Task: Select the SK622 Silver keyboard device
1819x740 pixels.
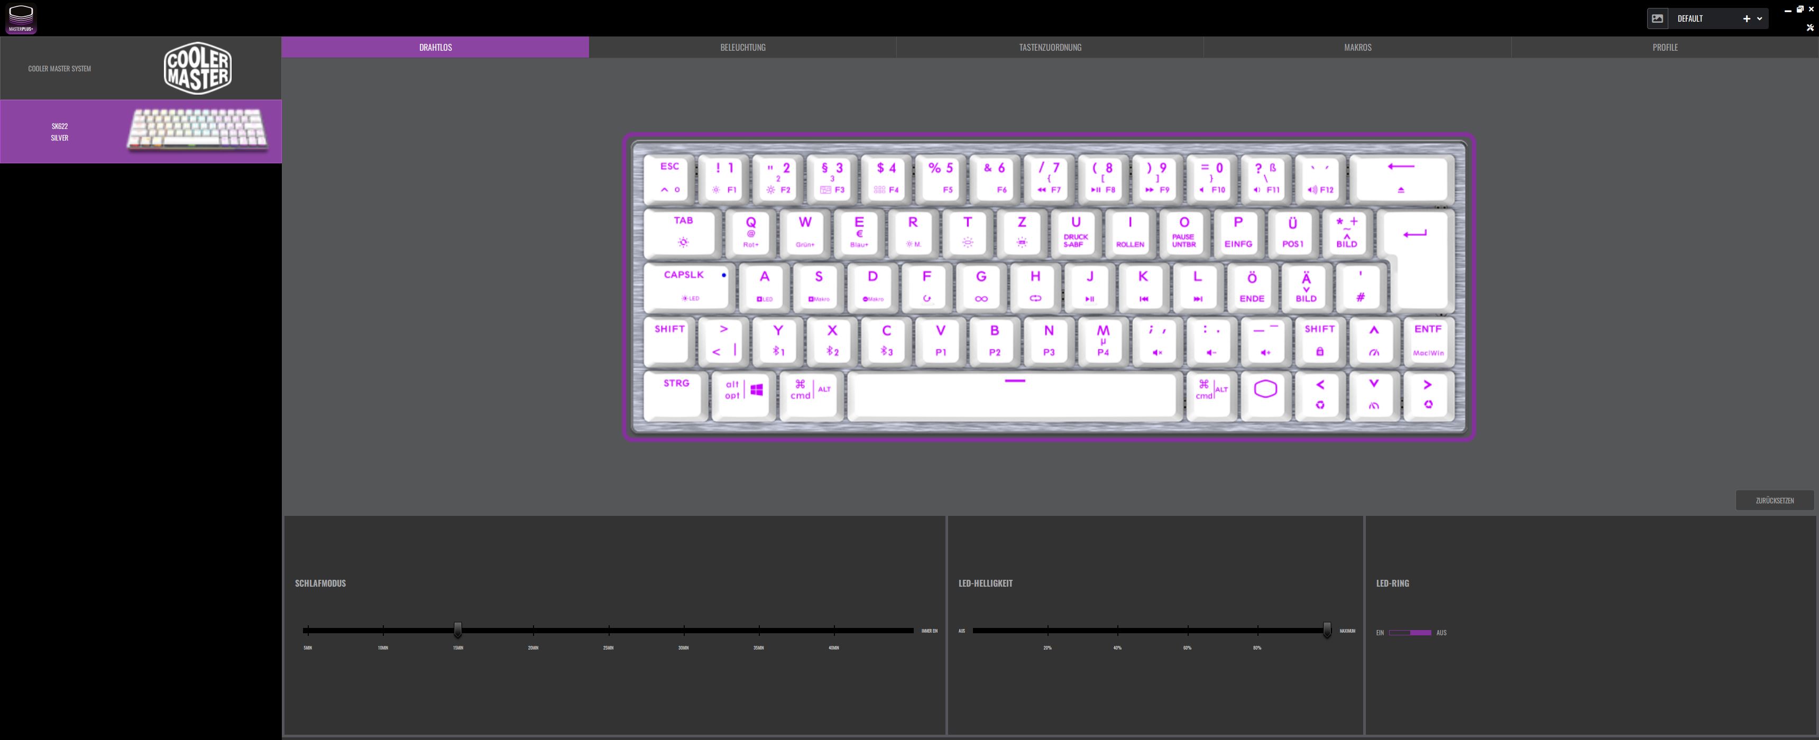Action: point(141,131)
